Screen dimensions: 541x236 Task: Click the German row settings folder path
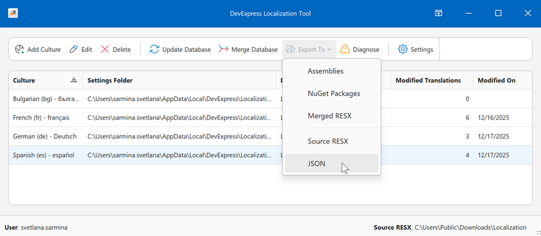pyautogui.click(x=179, y=136)
